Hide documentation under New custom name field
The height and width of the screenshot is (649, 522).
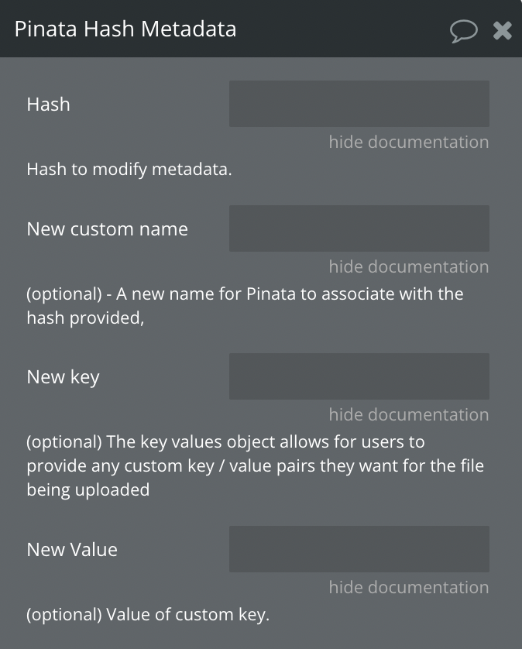[409, 266]
